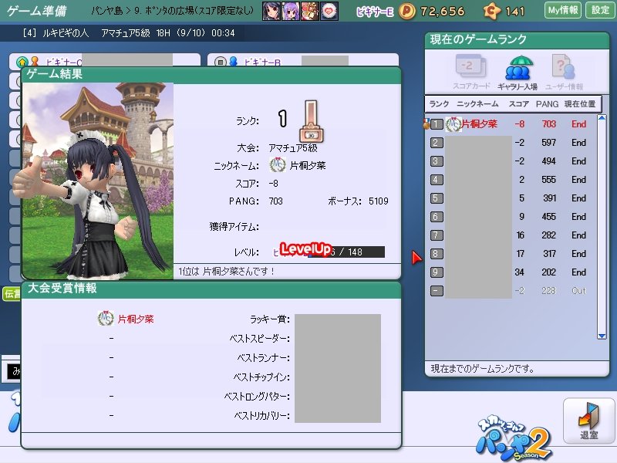This screenshot has height=463, width=617.
Task: Click the ゲーム準備 header title
Action: (x=36, y=11)
